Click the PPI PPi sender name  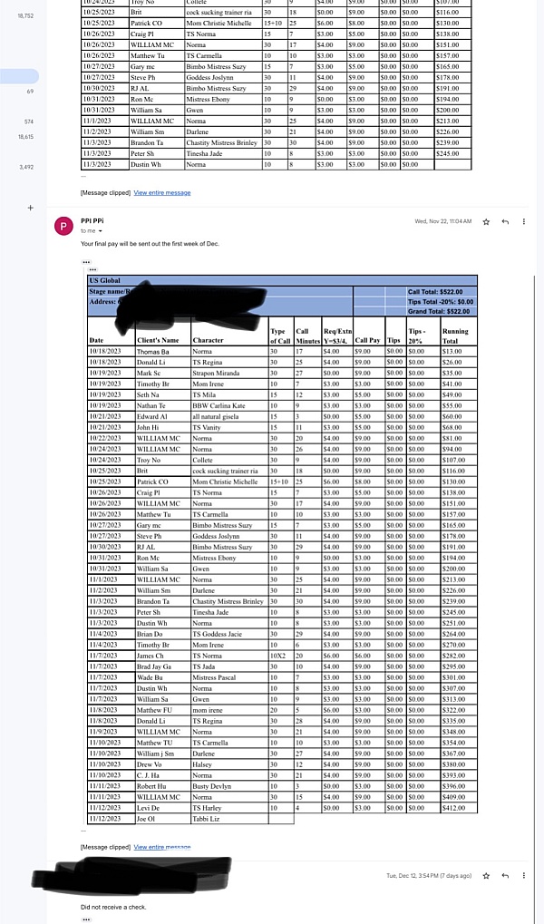click(92, 221)
